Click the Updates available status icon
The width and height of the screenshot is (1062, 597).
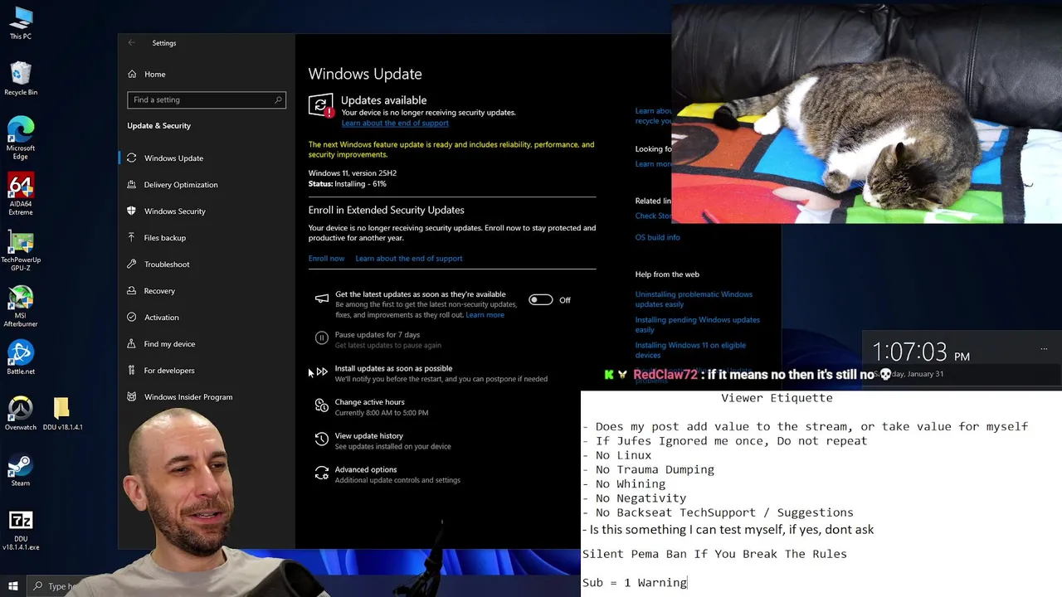(x=321, y=105)
